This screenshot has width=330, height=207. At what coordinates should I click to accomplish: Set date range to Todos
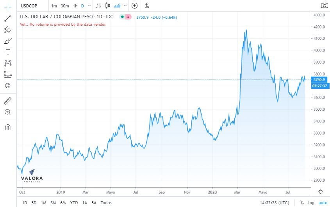coord(106,203)
